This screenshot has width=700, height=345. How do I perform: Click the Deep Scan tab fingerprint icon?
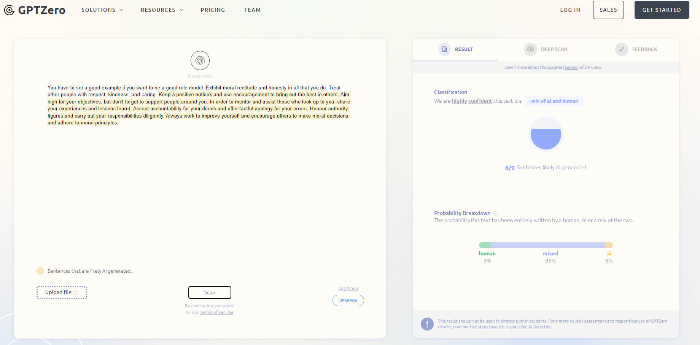530,49
